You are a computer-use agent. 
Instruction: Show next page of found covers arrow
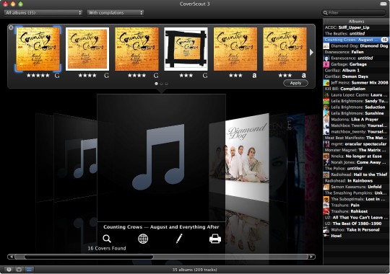point(311,53)
